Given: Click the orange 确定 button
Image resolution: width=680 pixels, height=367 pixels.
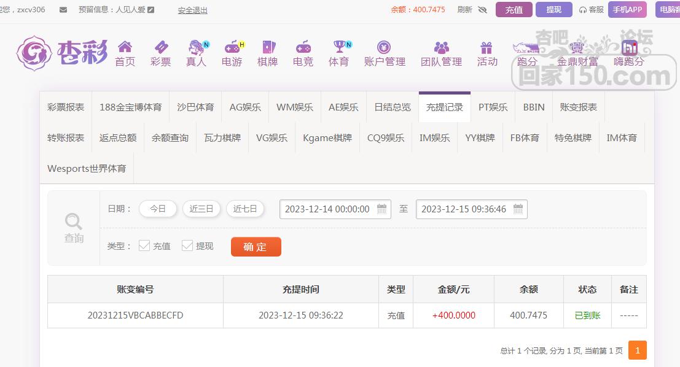Looking at the screenshot, I should pos(256,247).
